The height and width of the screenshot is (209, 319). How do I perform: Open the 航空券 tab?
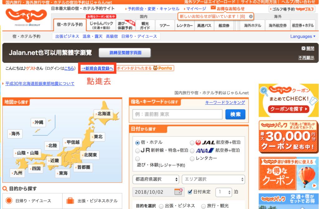coord(224,26)
